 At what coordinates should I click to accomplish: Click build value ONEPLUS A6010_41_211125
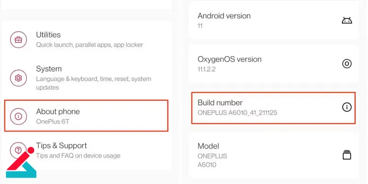coord(237,113)
